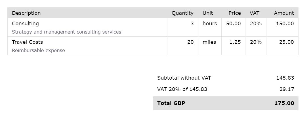Select the hours unit cell
Screen dimensions: 307x120
coord(210,24)
